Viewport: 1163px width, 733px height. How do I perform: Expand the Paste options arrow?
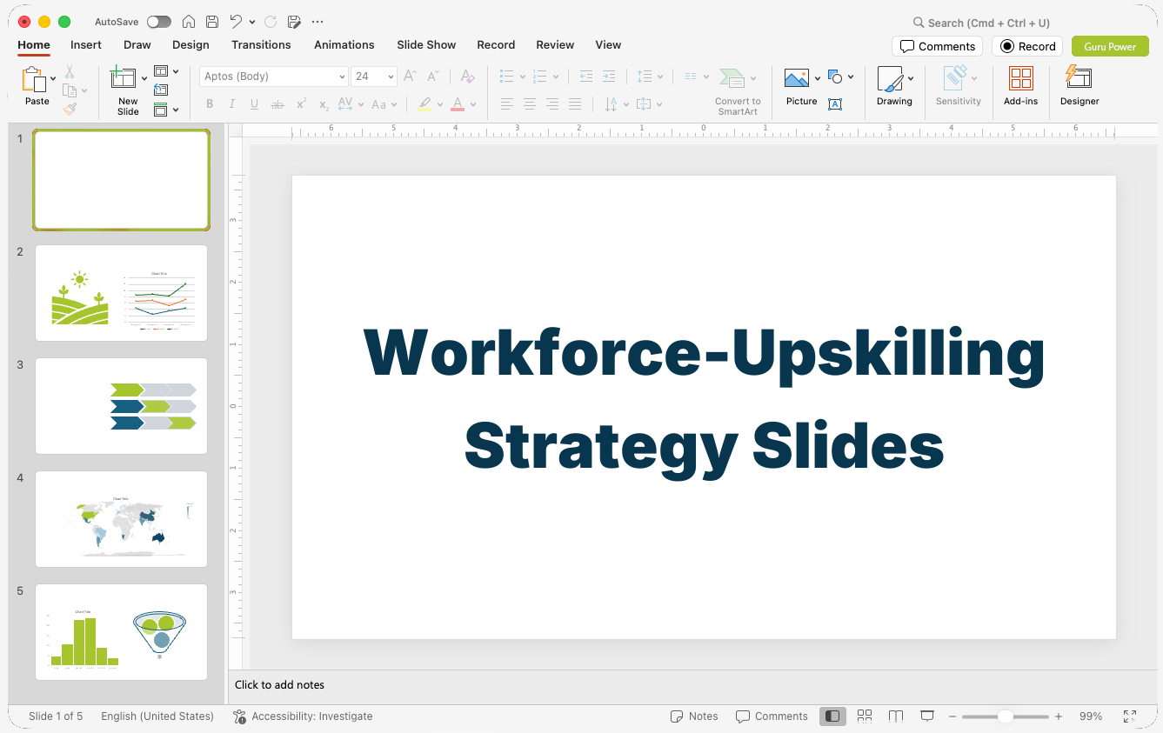[53, 78]
